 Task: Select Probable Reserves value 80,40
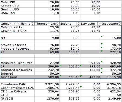coord(70,49)
